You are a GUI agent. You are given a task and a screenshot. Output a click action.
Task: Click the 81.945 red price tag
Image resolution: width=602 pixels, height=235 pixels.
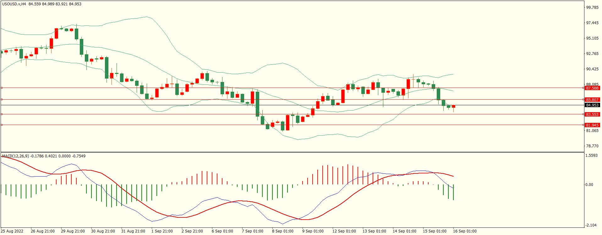pos(592,125)
